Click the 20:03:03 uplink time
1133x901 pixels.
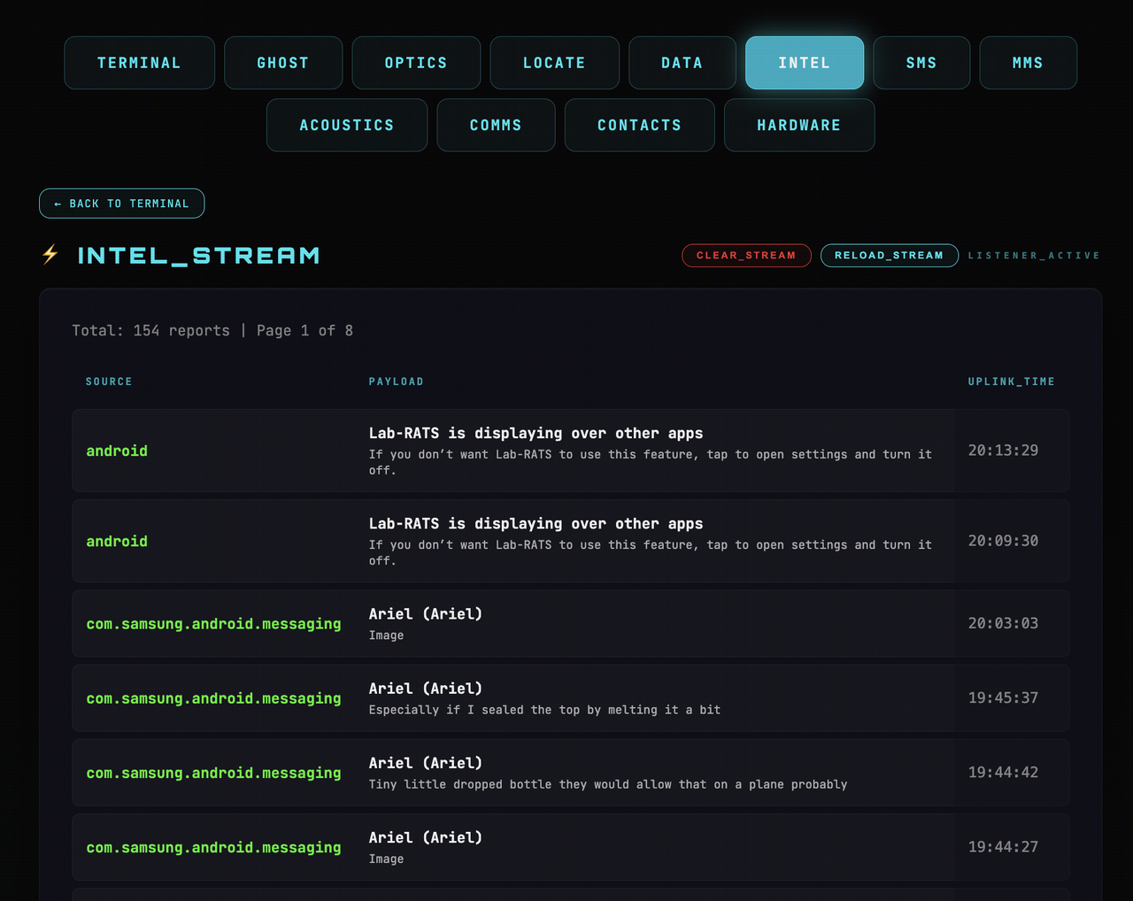(1003, 623)
